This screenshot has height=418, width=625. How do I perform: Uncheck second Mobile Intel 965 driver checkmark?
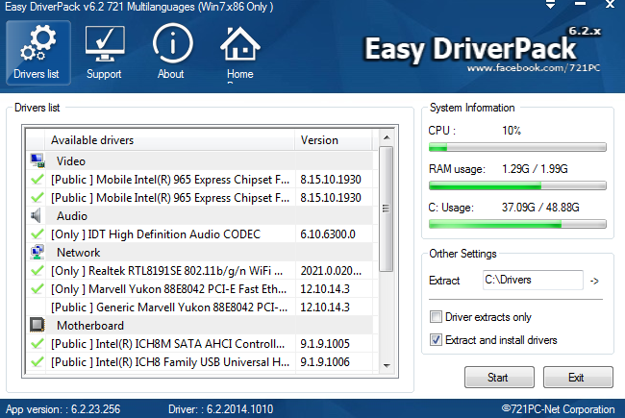pyautogui.click(x=37, y=197)
